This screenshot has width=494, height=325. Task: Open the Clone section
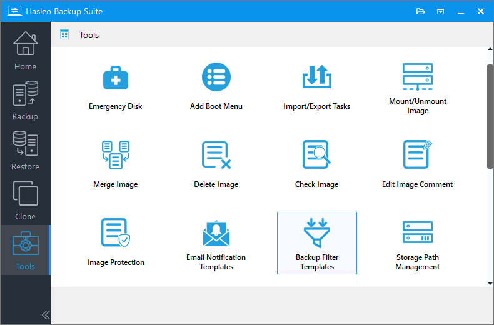coord(25,200)
